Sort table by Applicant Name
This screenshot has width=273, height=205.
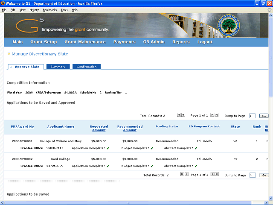point(61,126)
